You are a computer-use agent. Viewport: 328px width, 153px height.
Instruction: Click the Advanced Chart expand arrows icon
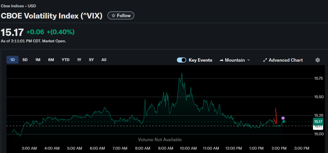[265, 60]
